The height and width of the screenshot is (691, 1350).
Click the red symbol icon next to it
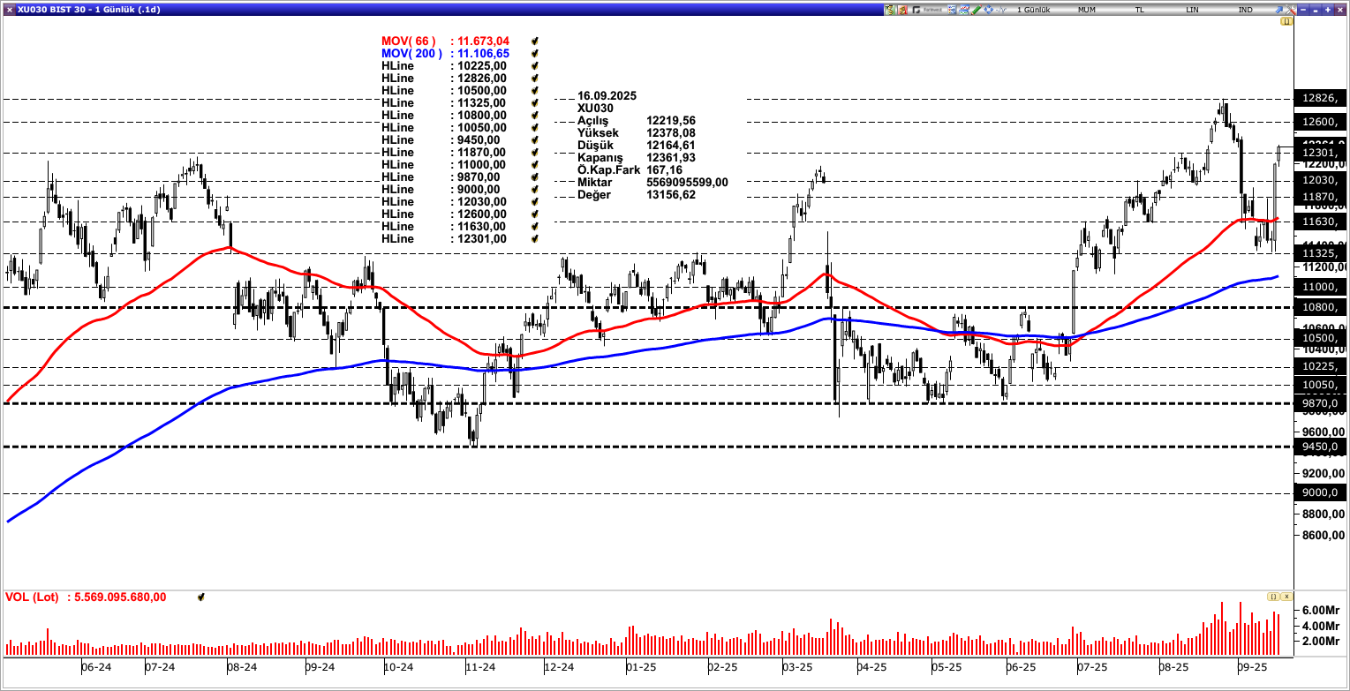pyautogui.click(x=902, y=10)
